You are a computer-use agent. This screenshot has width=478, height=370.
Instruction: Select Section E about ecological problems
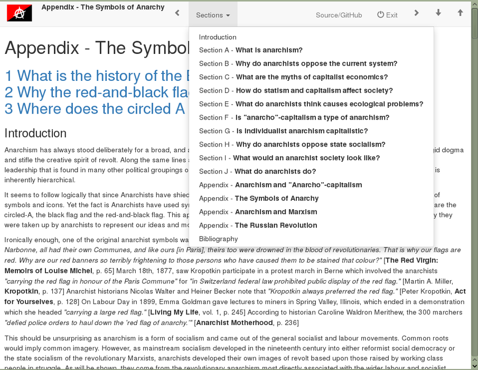pos(311,104)
